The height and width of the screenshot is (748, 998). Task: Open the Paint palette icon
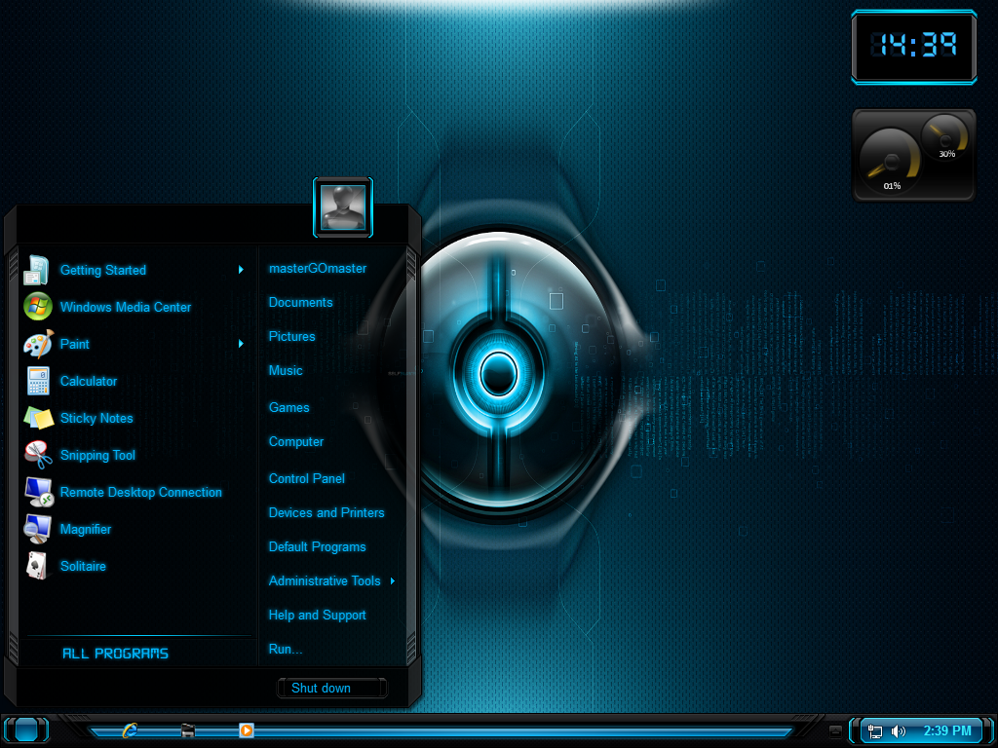38,344
